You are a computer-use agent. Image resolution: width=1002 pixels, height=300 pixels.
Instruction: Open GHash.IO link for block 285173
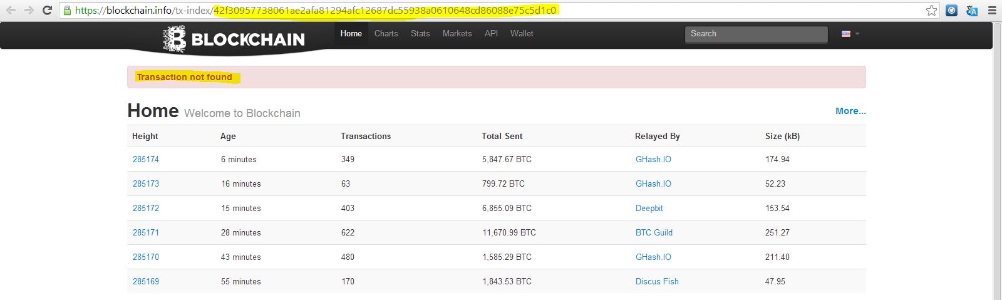(x=653, y=184)
